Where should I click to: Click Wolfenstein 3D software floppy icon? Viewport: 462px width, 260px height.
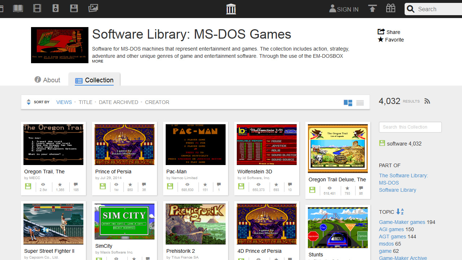coord(241,186)
